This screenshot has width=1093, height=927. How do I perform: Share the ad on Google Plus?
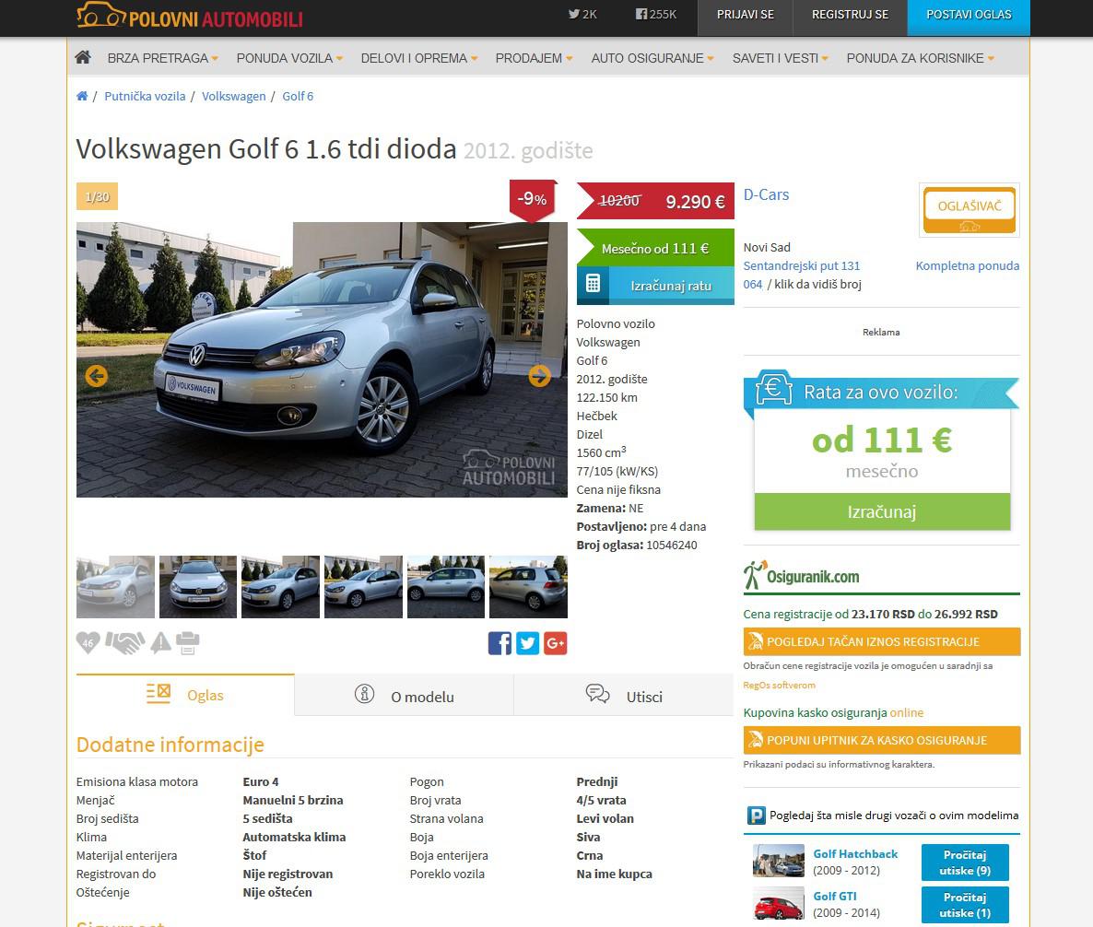[x=556, y=642]
